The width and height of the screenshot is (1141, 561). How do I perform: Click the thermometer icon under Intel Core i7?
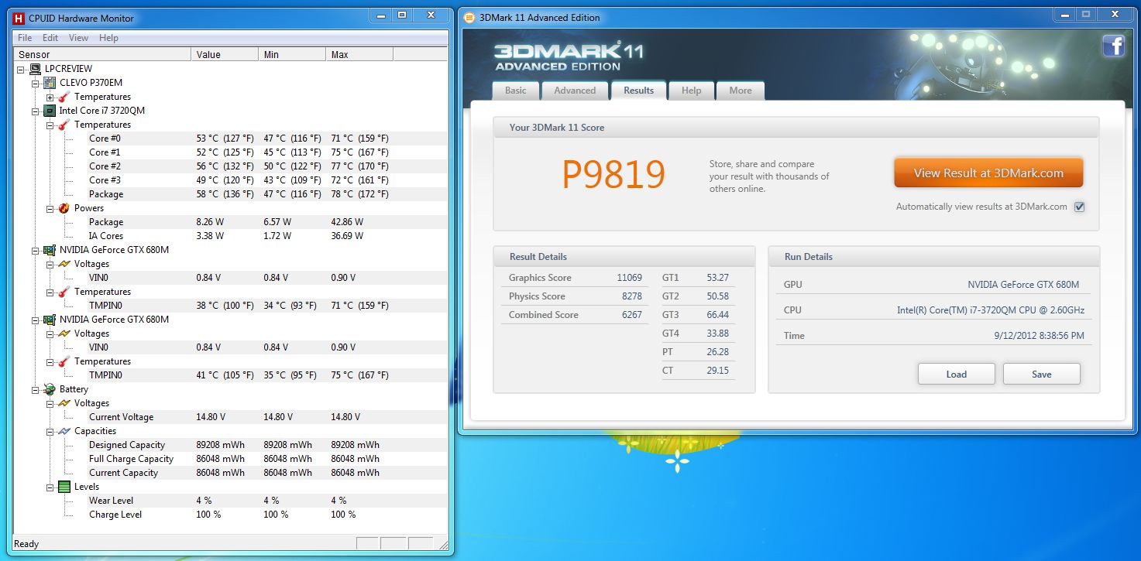point(64,125)
